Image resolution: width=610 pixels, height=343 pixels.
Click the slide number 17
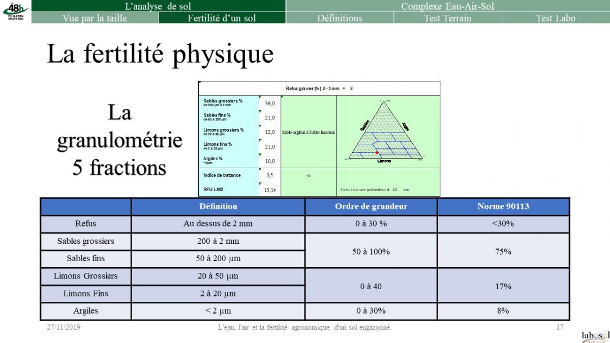pyautogui.click(x=560, y=328)
